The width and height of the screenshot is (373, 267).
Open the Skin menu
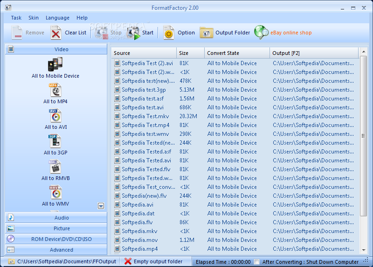[34, 18]
